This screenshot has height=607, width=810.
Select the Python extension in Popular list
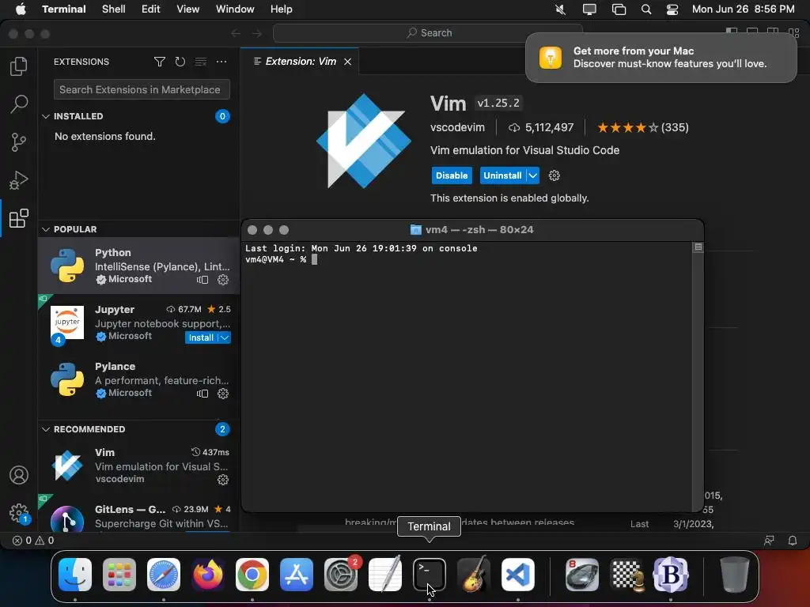coord(139,266)
